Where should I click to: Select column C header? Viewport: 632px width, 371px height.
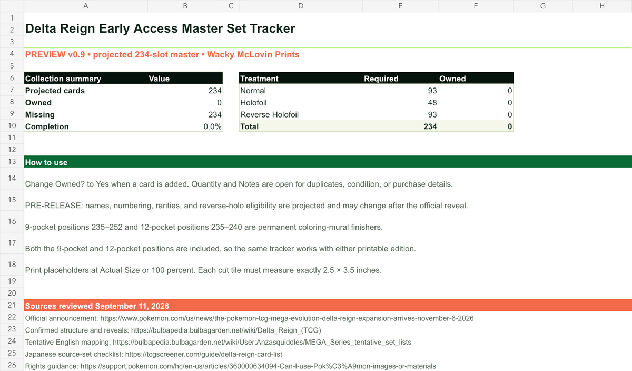pos(231,6)
